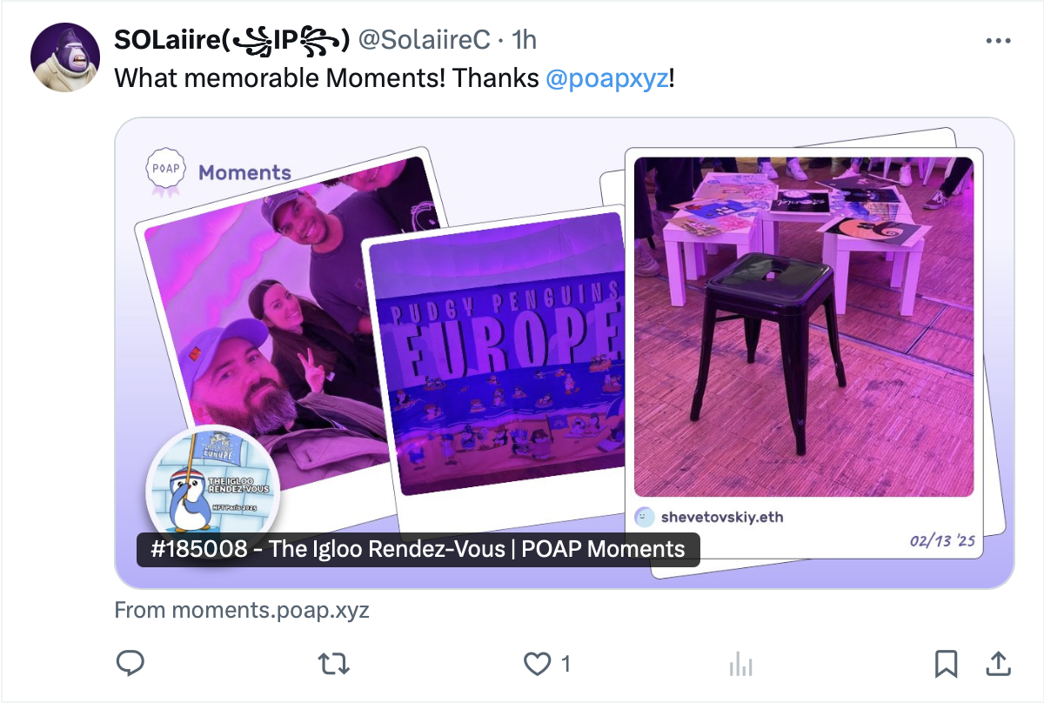View post analytics bar chart icon

pyautogui.click(x=740, y=665)
